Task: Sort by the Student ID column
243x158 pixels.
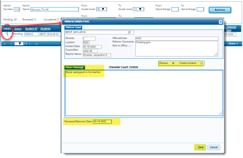Action: coord(31,29)
